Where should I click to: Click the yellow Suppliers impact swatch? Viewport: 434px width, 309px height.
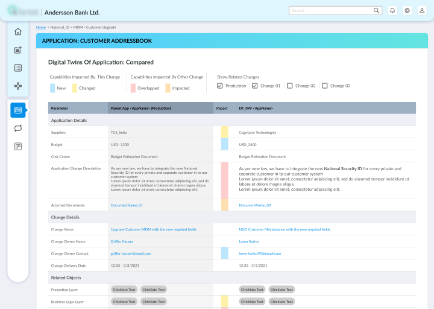click(224, 132)
